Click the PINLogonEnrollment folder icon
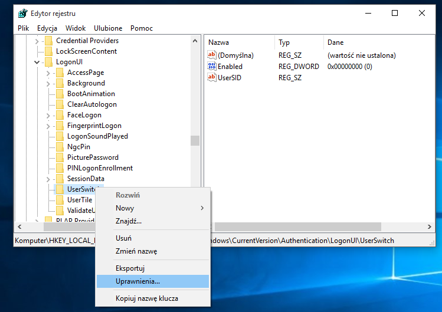 pos(60,168)
